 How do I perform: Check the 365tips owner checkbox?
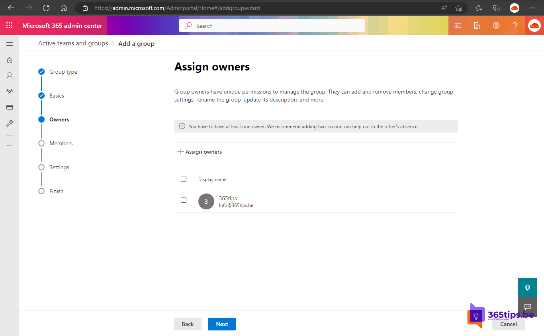(184, 200)
